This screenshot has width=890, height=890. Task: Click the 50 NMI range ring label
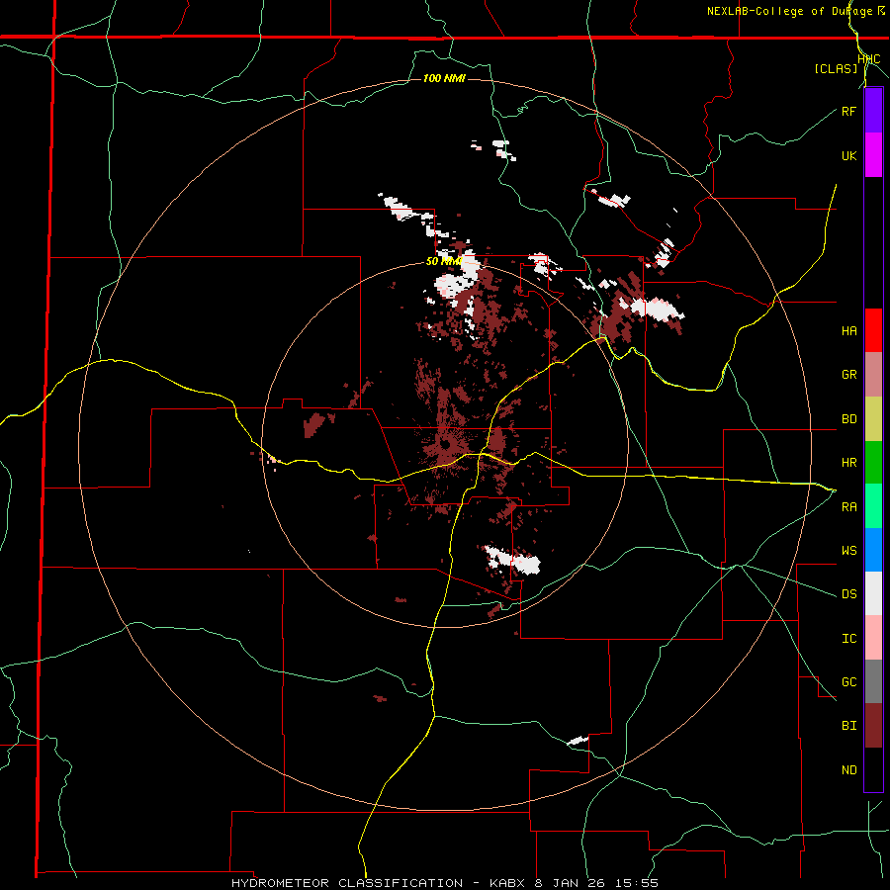(444, 261)
